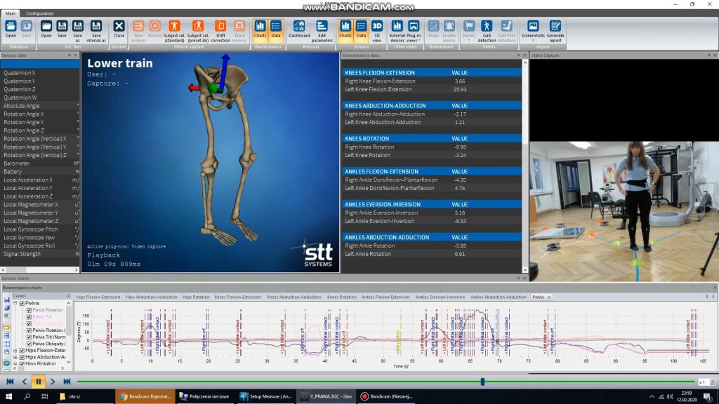This screenshot has width=719, height=404.
Task: Click the playback timeline position handle
Action: click(482, 382)
